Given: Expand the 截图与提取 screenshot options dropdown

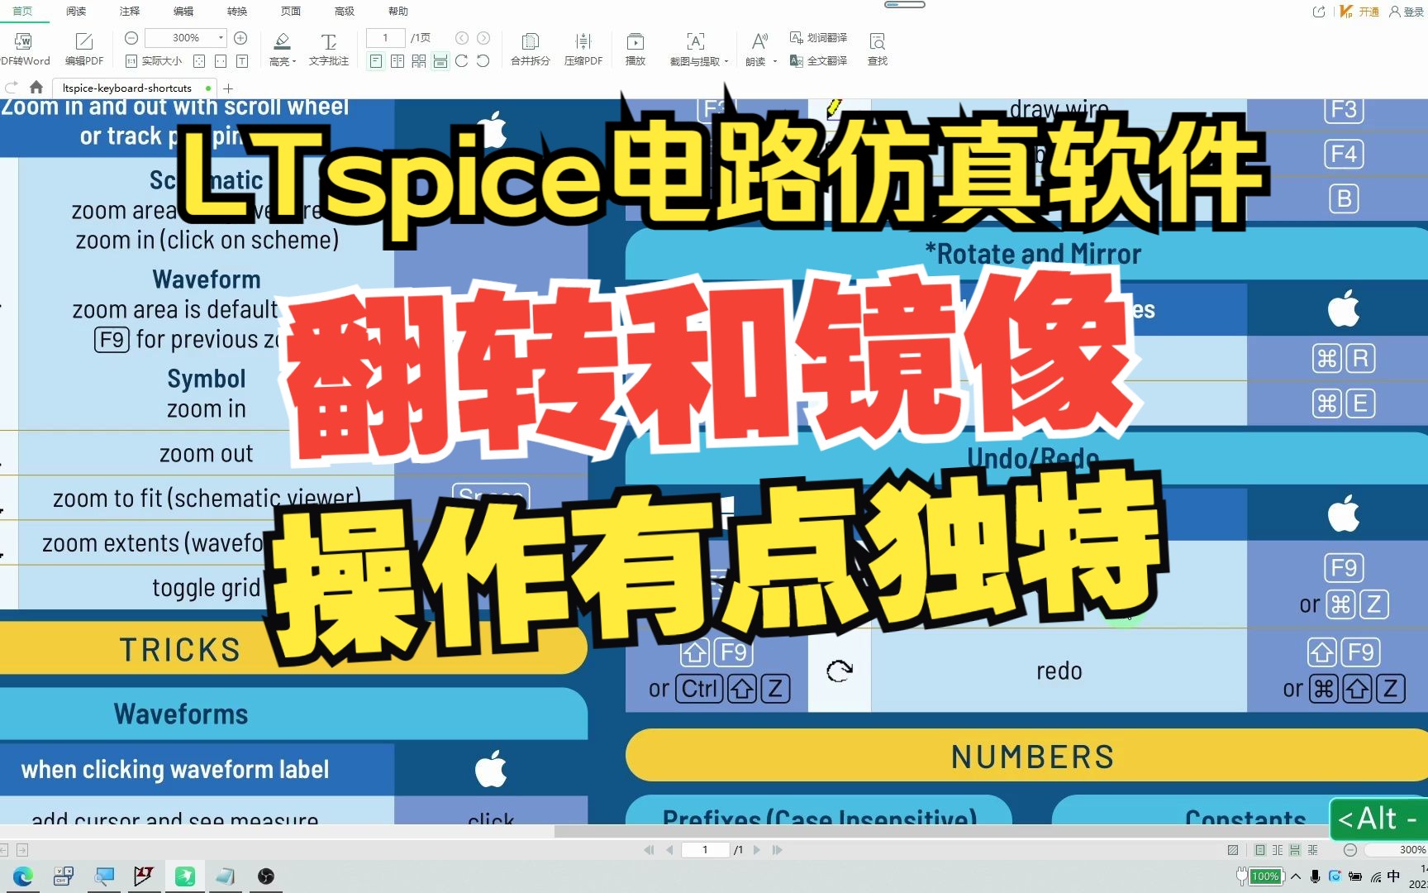Looking at the screenshot, I should (x=726, y=60).
